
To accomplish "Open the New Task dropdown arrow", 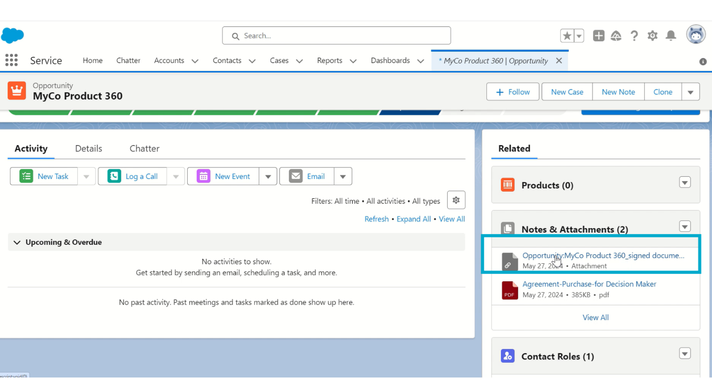I will (x=86, y=176).
